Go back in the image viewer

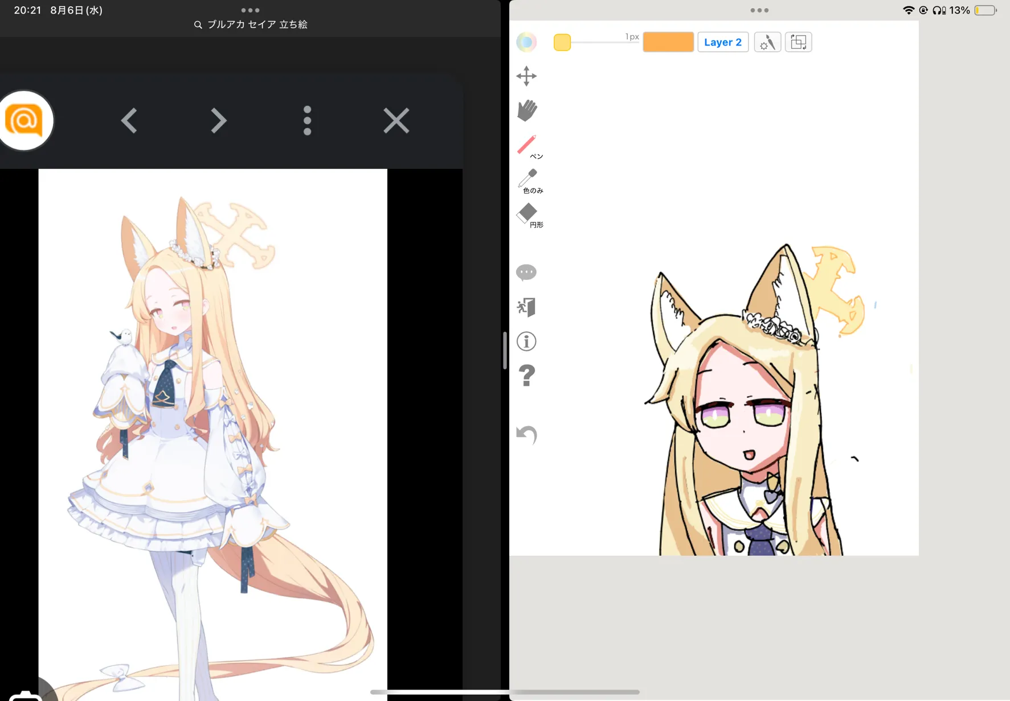click(129, 121)
